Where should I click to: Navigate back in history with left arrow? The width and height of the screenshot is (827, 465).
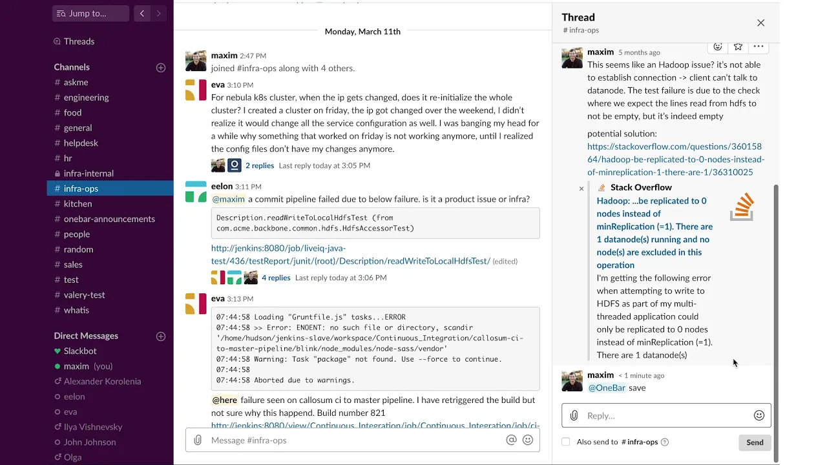[x=142, y=13]
